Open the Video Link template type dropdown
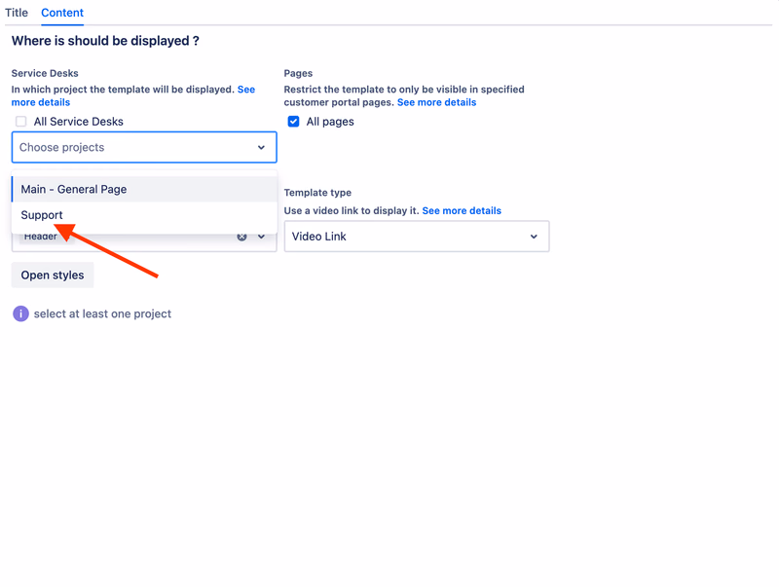779x587 pixels. click(x=417, y=237)
